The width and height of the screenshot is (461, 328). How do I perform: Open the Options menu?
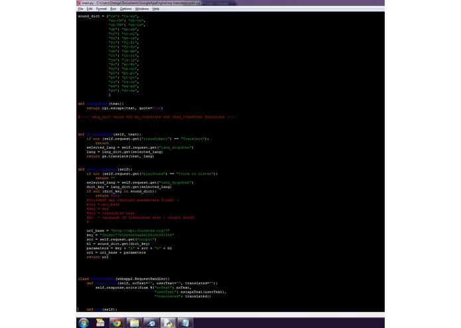pyautogui.click(x=125, y=9)
